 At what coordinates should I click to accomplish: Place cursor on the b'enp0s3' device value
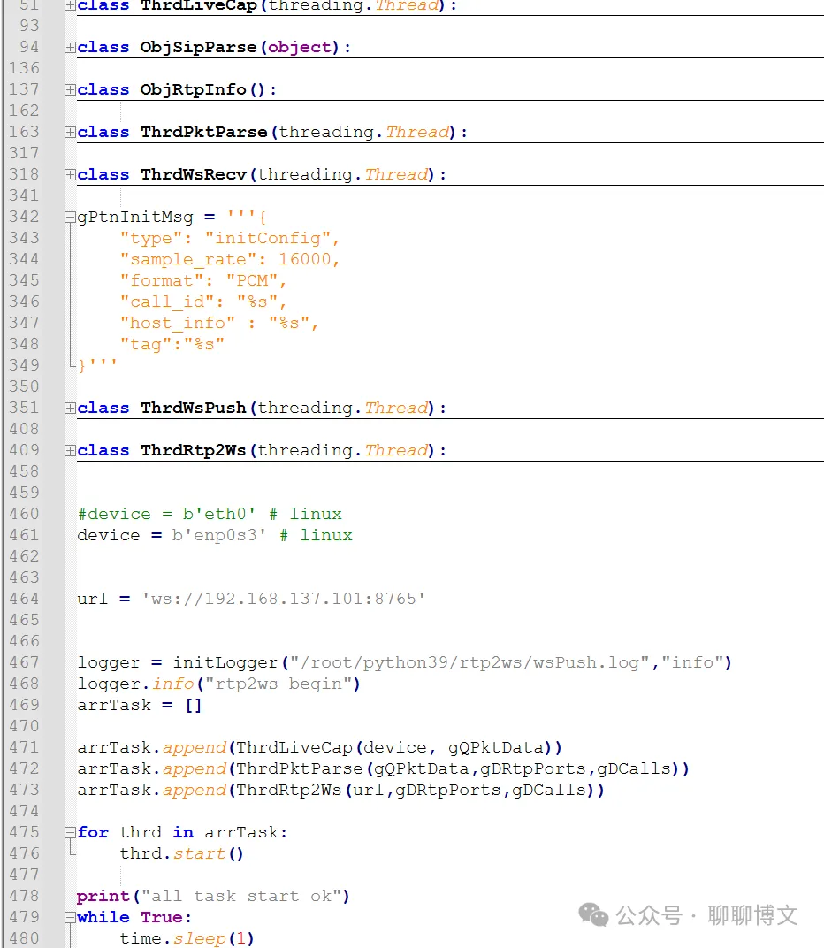[x=219, y=535]
